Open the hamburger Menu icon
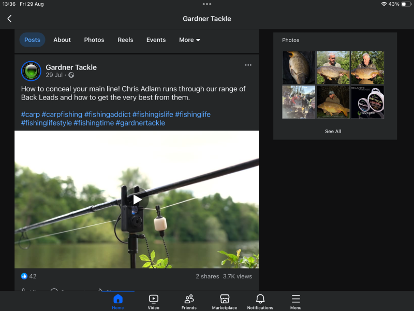Image resolution: width=414 pixels, height=311 pixels. [295, 301]
